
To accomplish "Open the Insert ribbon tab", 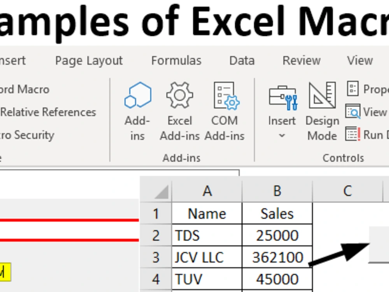I will coord(12,61).
